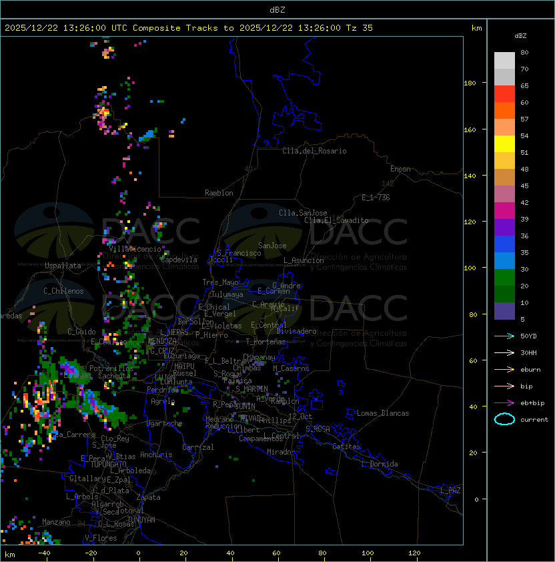Click the cyan 'current' ellipse in legend
This screenshot has height=562, width=555.
click(x=504, y=419)
